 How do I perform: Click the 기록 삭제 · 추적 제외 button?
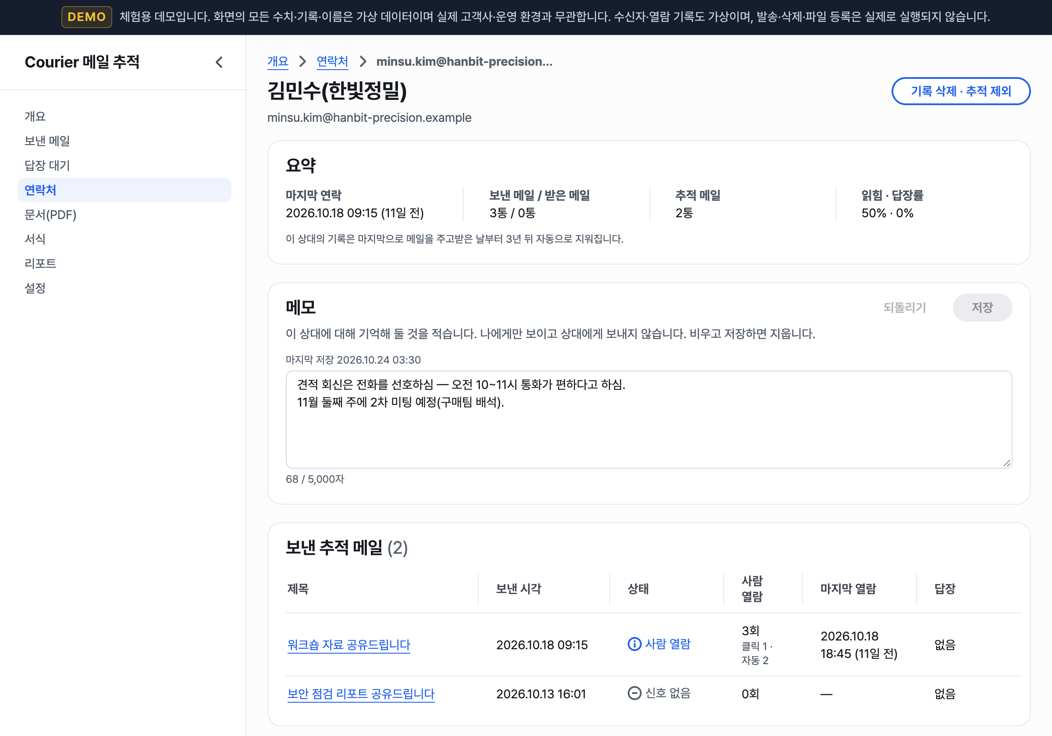(x=961, y=91)
